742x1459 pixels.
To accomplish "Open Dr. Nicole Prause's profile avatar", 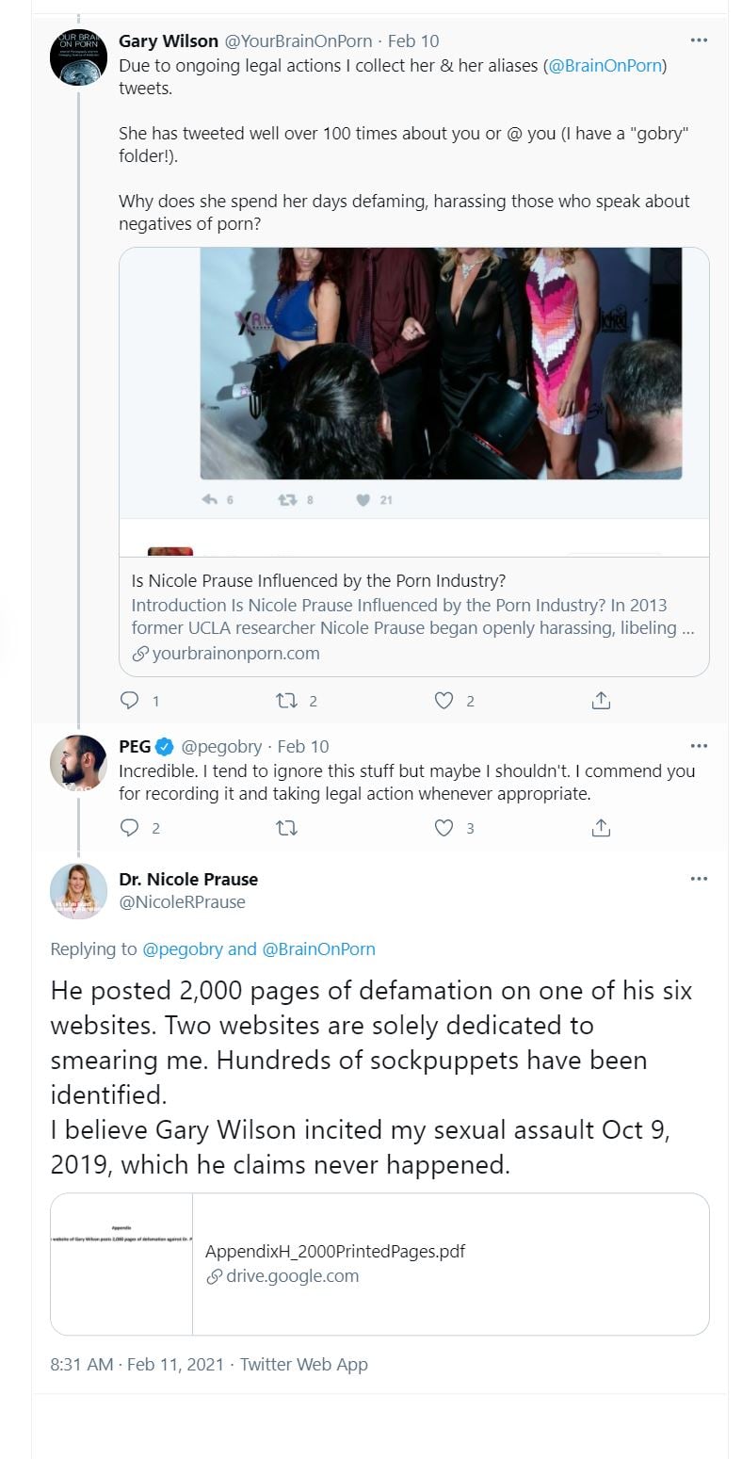I will click(78, 890).
